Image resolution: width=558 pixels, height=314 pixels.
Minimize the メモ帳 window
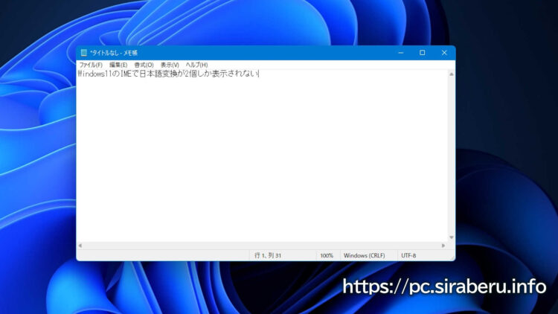point(400,53)
